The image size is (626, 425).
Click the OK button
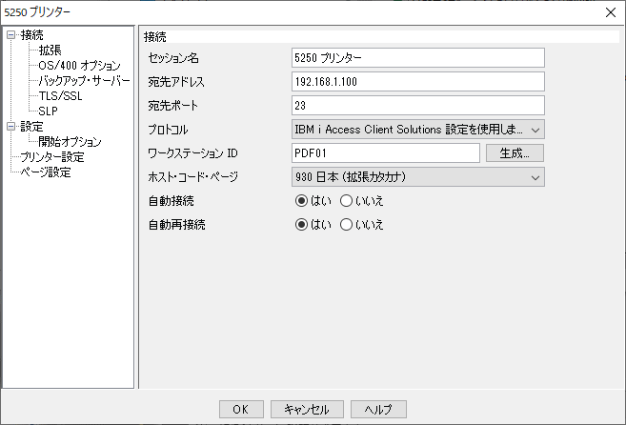click(241, 410)
